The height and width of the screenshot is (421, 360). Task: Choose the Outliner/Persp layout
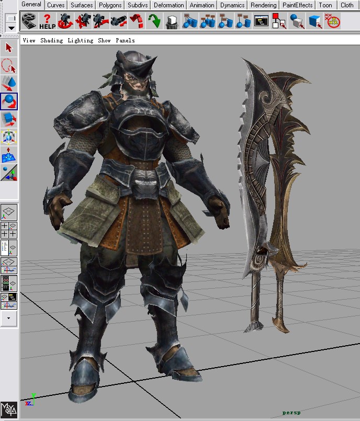coord(9,247)
